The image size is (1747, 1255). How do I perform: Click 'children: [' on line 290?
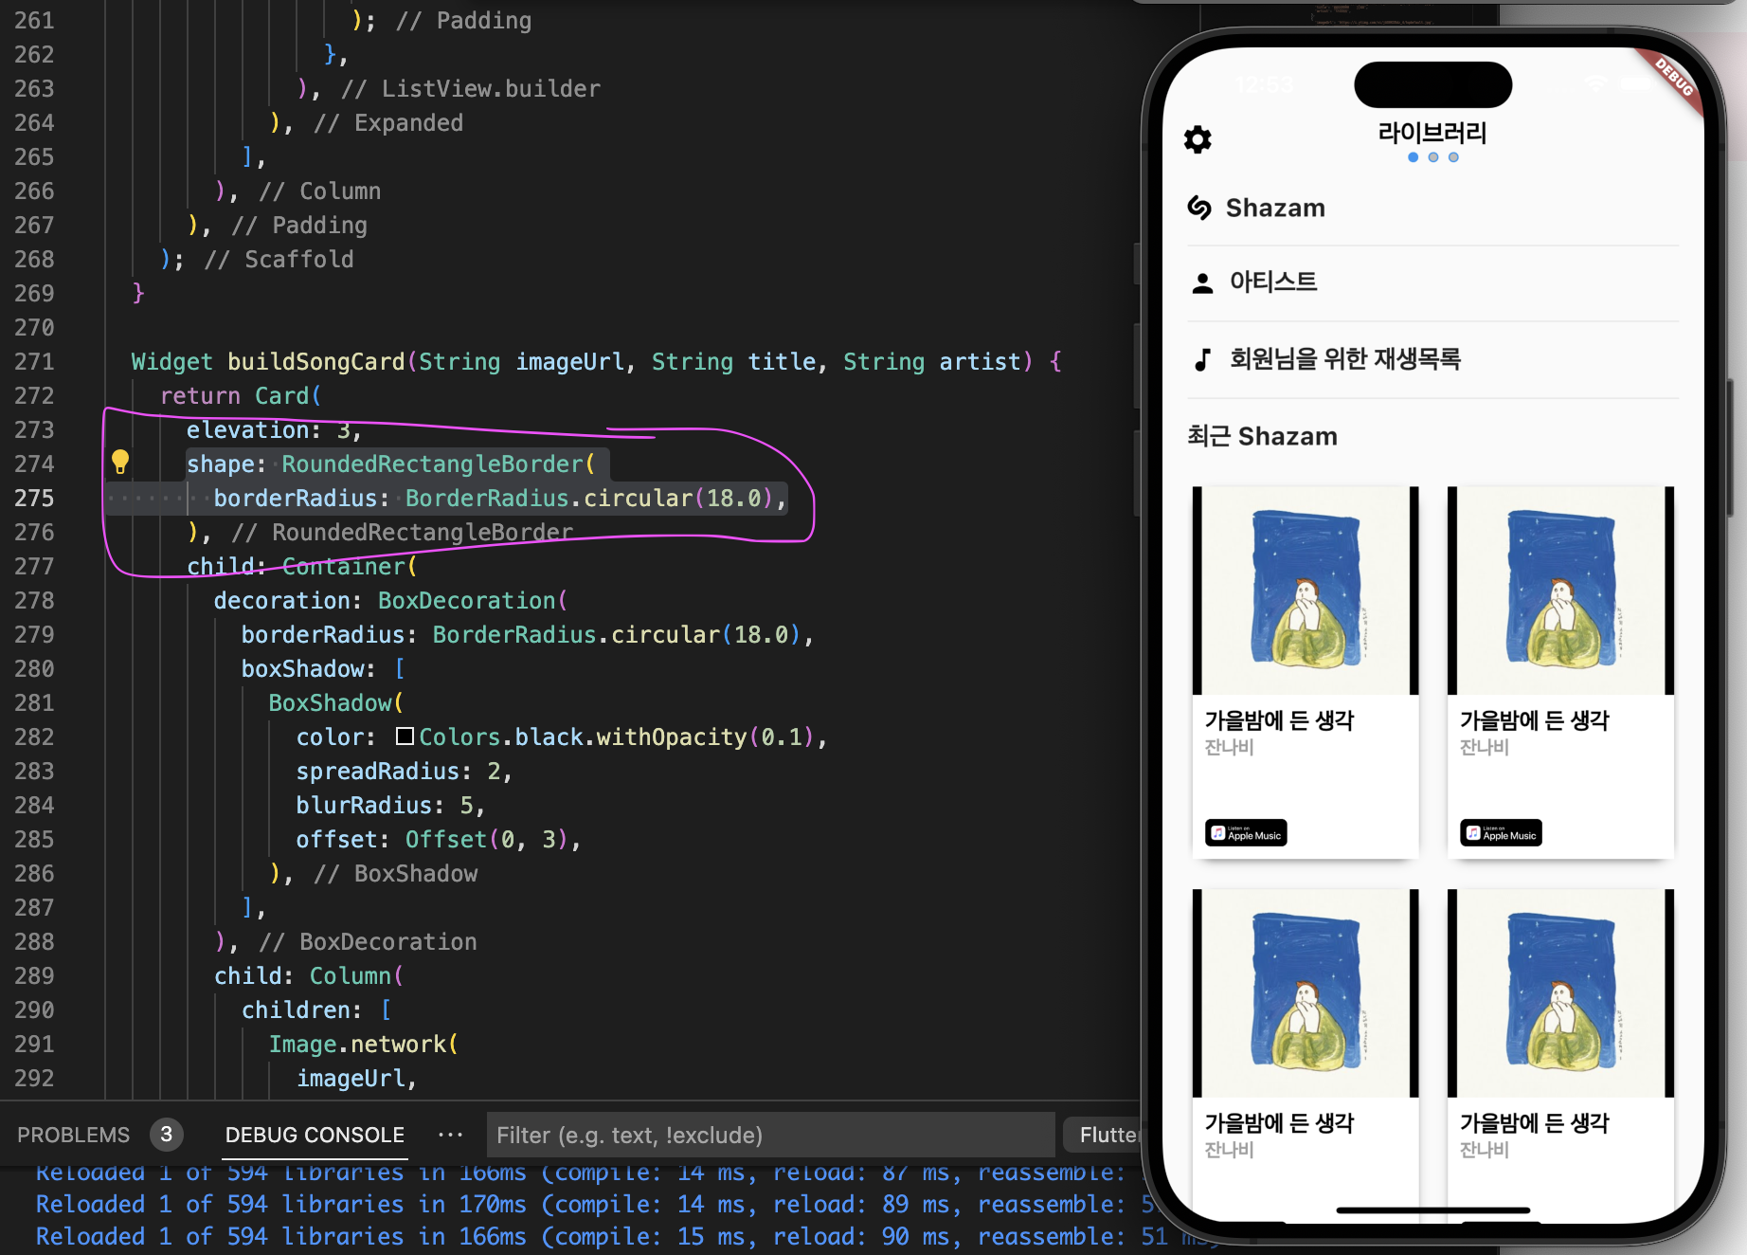coord(316,1009)
